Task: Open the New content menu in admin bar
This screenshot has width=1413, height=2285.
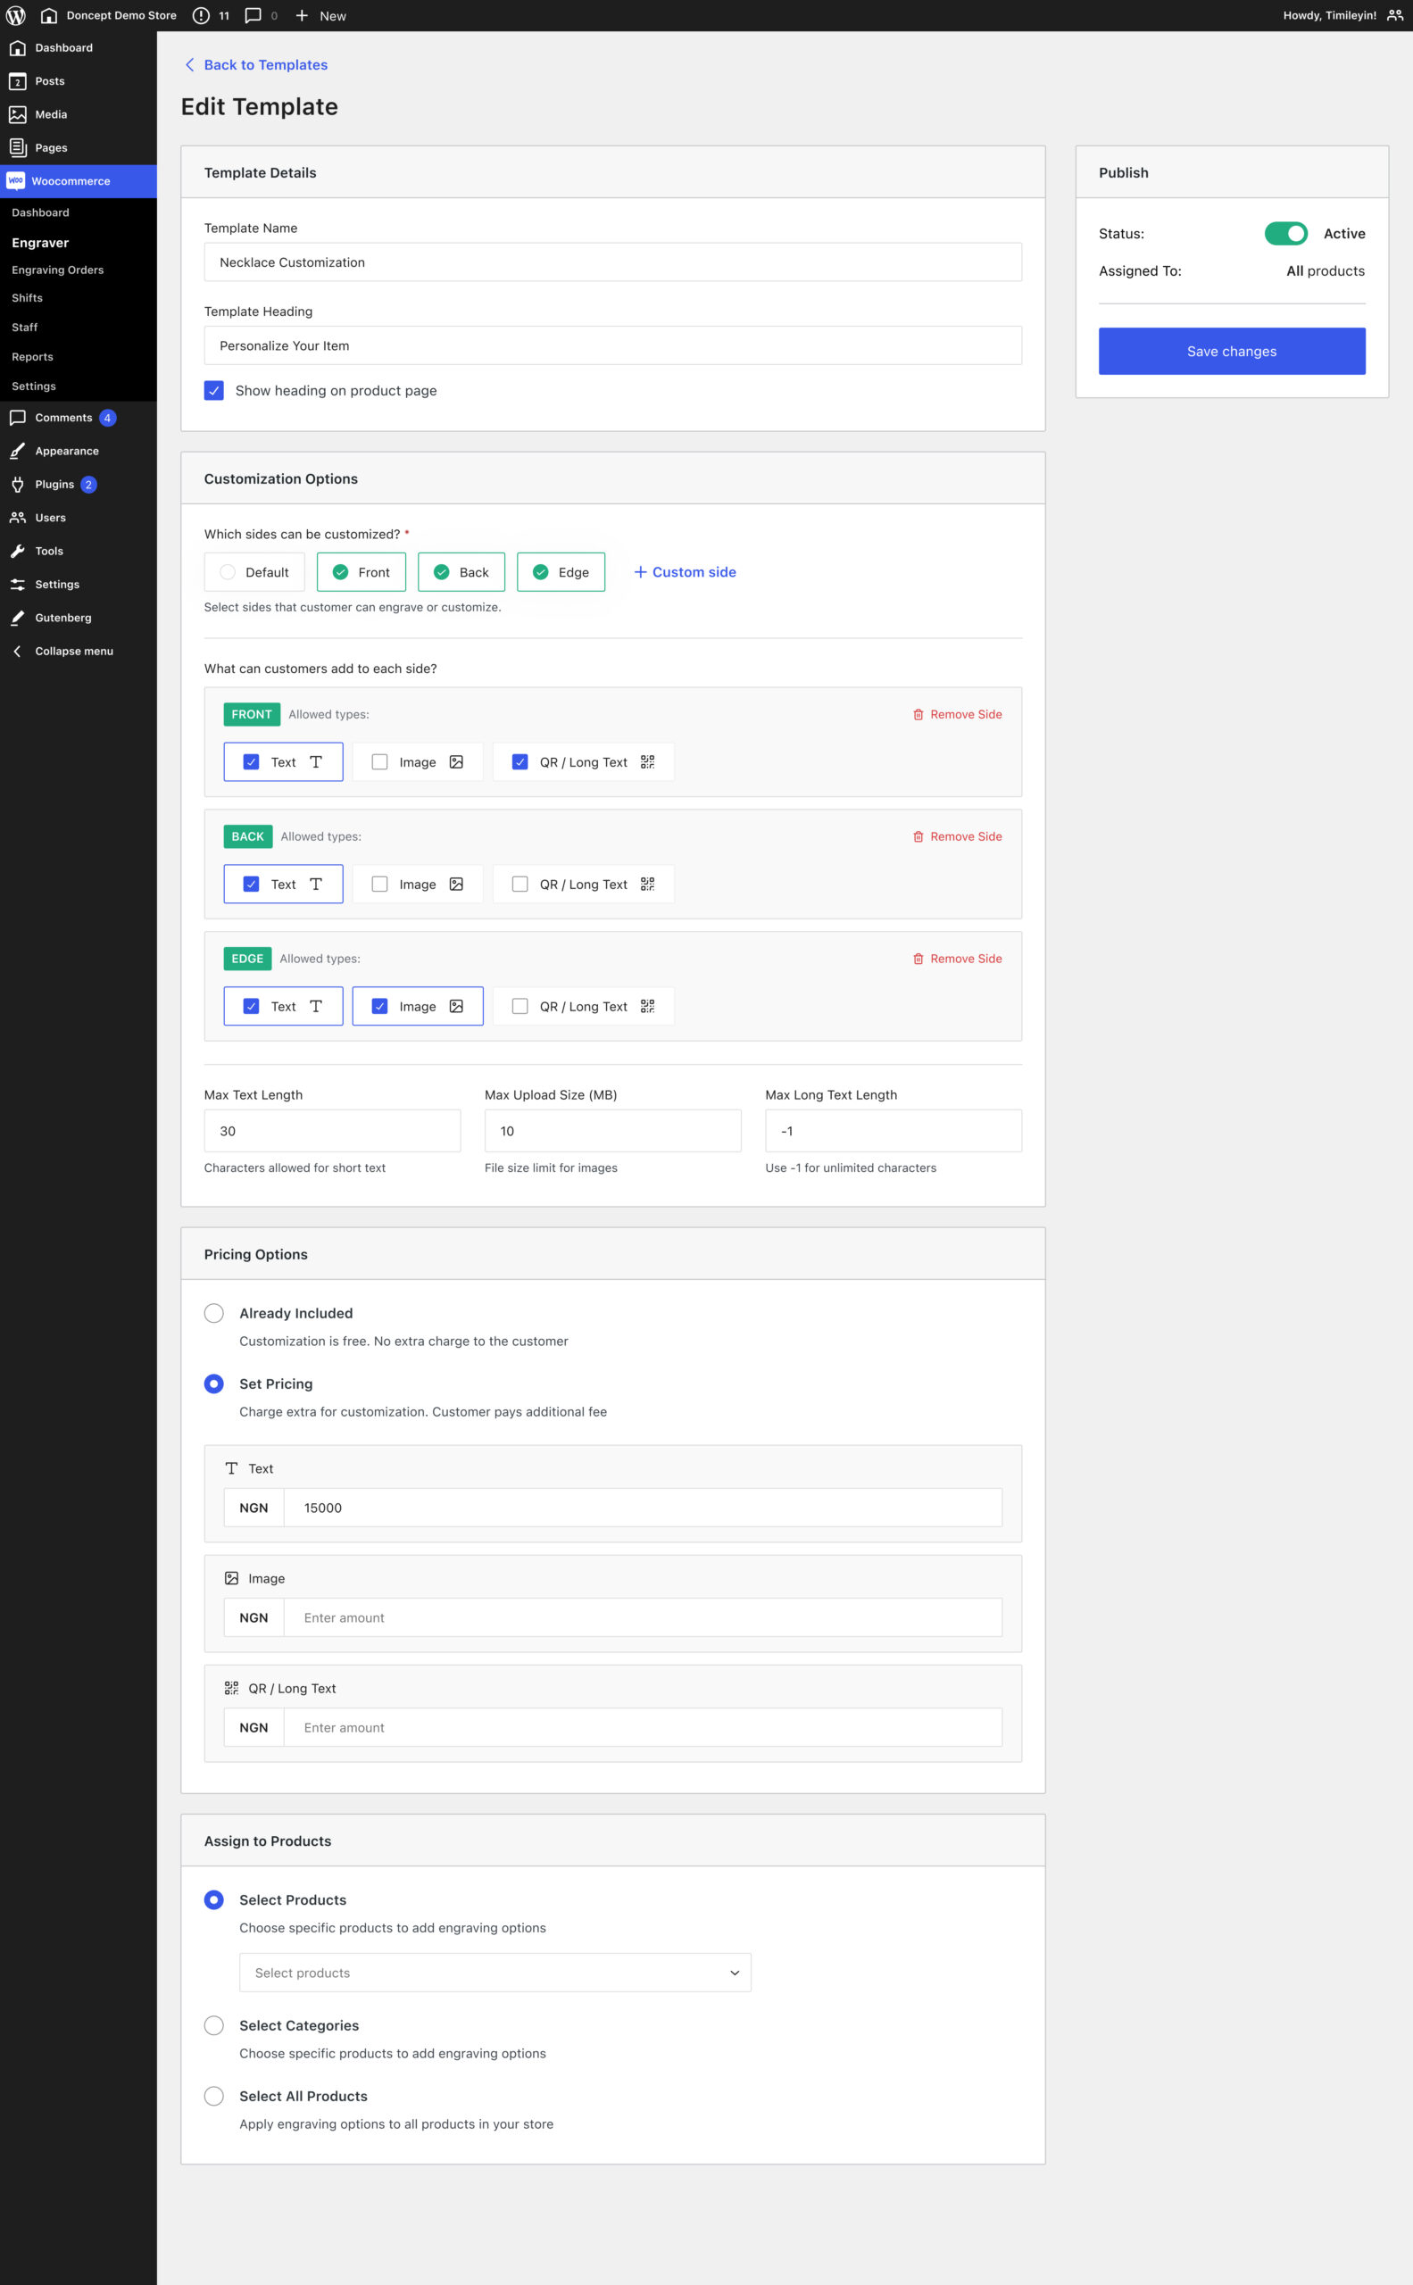Action: [320, 16]
